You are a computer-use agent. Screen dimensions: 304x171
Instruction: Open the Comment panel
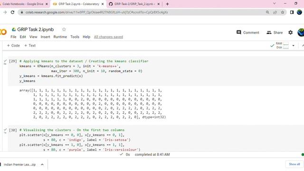click(x=248, y=32)
